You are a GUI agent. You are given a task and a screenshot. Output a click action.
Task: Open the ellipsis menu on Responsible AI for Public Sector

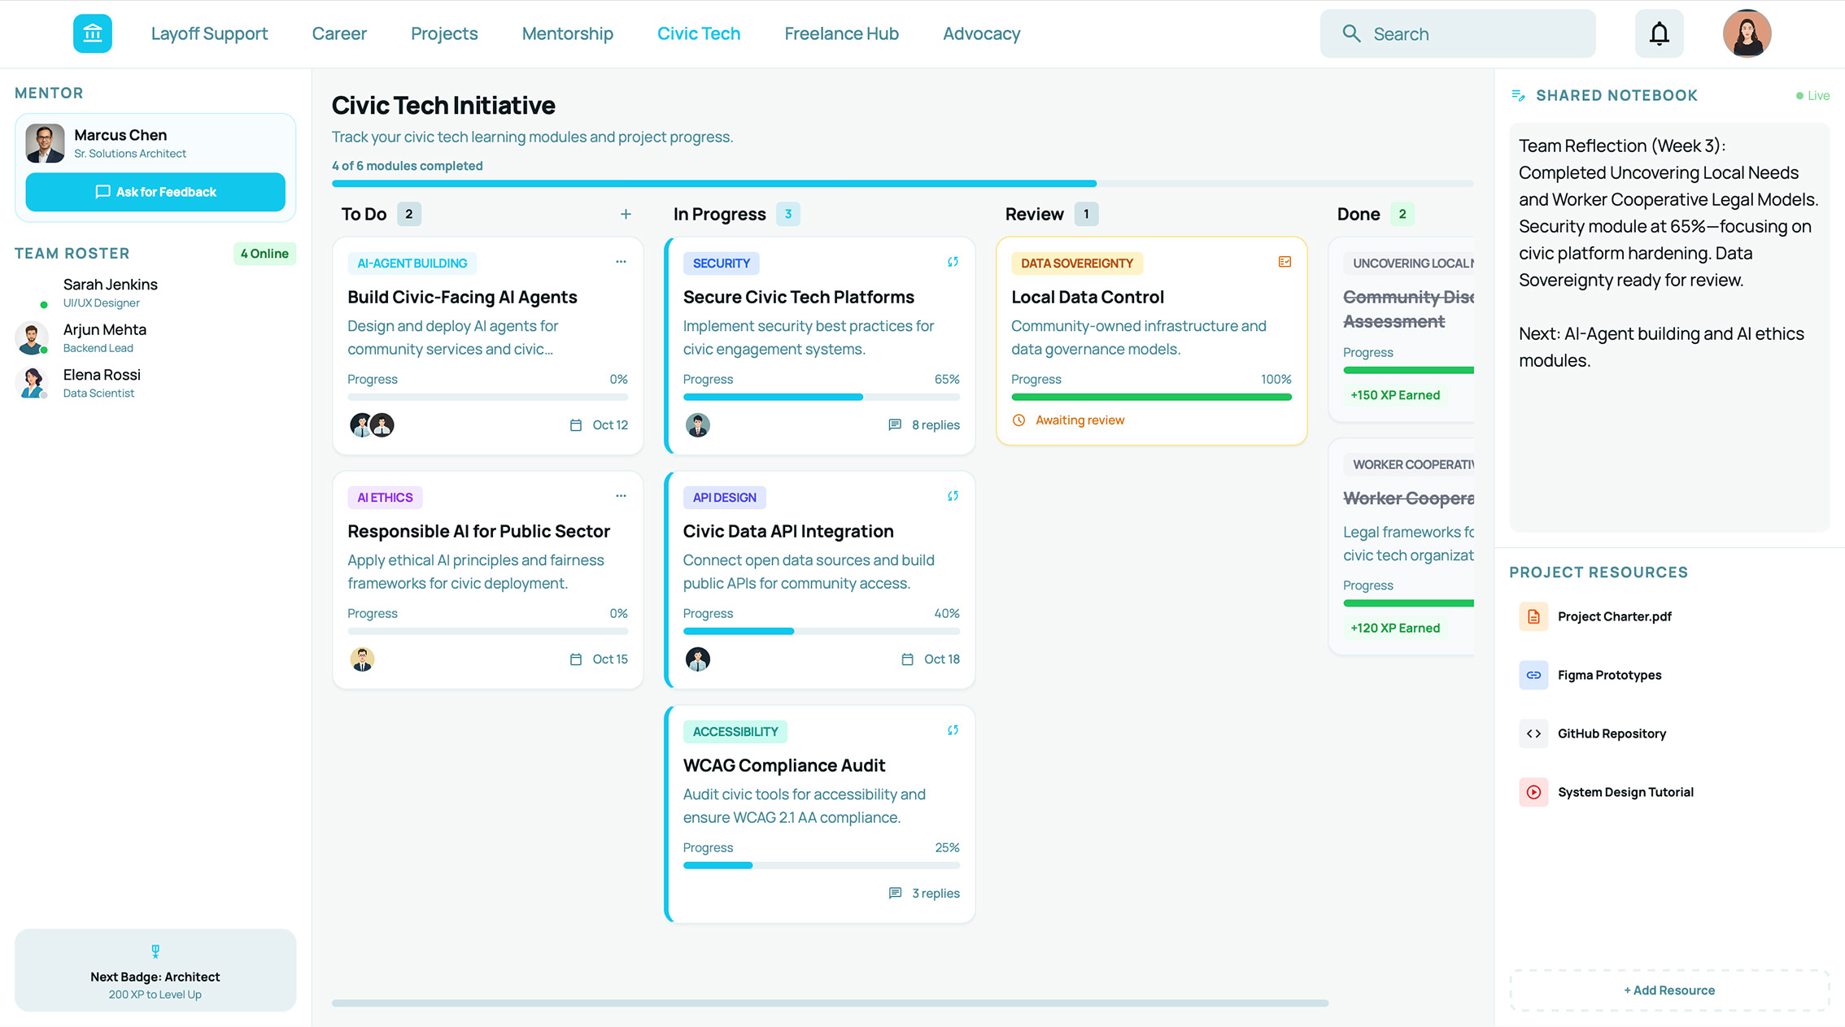(x=621, y=495)
